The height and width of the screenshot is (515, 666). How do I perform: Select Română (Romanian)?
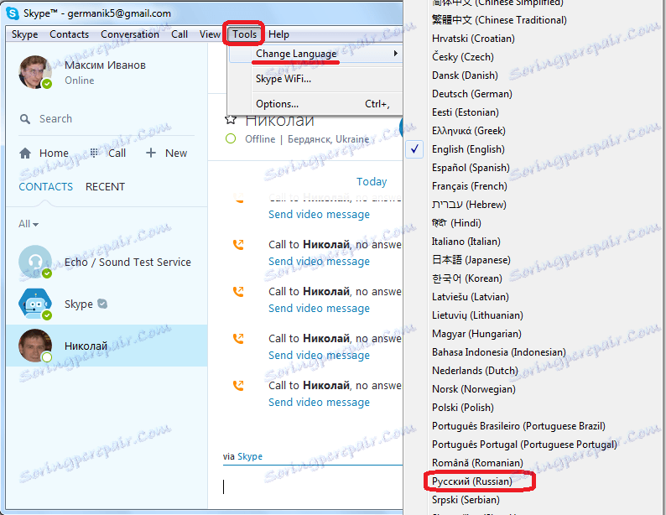tap(477, 463)
